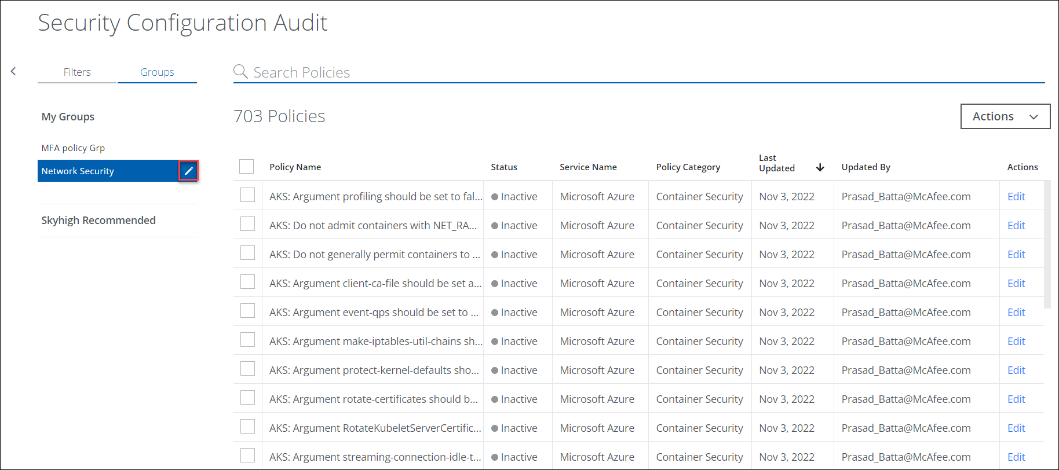This screenshot has width=1059, height=470.
Task: Click Edit for AKS Argument profiling policy
Action: tap(1016, 197)
